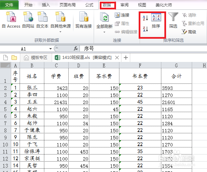Add a new document tab with plus
The height and width of the screenshot is (172, 207).
[x=126, y=58]
